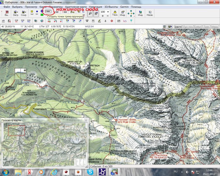
Task: Click the magnifier zoom window icon
Action: pos(90,13)
